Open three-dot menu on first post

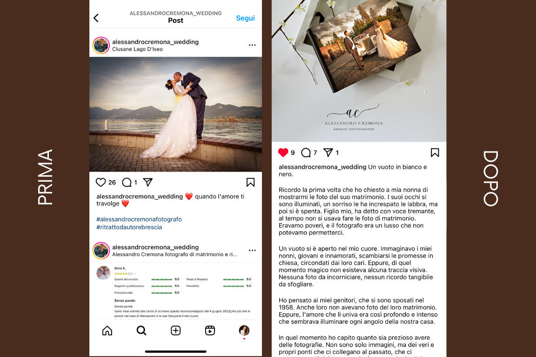252,45
